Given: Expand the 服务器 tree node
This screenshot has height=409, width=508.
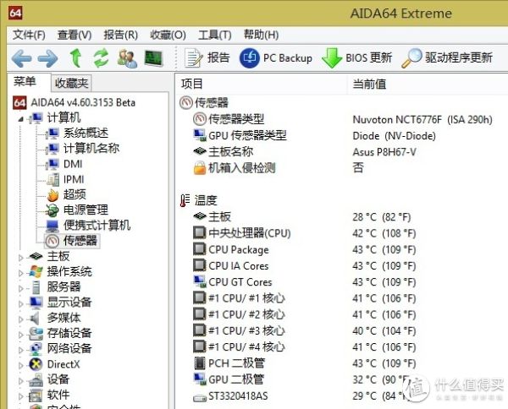Looking at the screenshot, I should pos(20,288).
